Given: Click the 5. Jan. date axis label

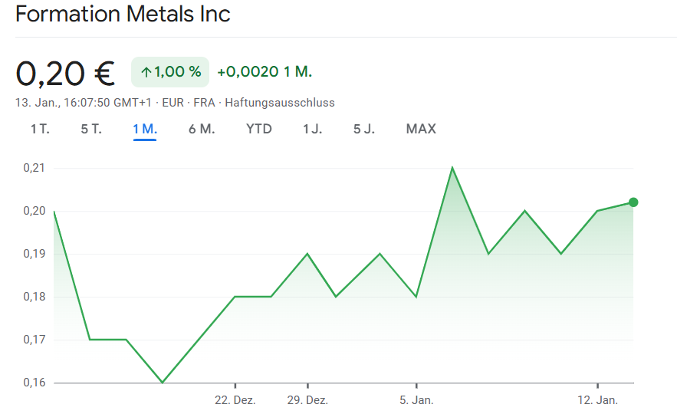Looking at the screenshot, I should point(416,400).
